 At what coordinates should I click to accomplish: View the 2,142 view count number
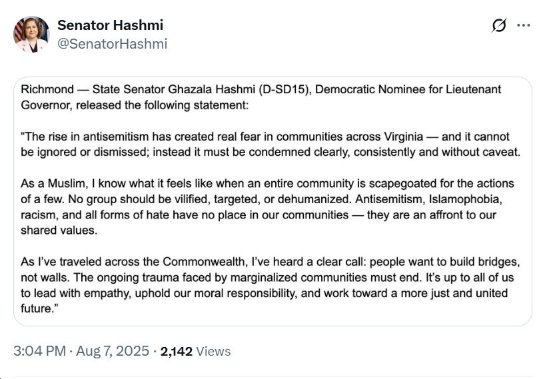(x=177, y=351)
